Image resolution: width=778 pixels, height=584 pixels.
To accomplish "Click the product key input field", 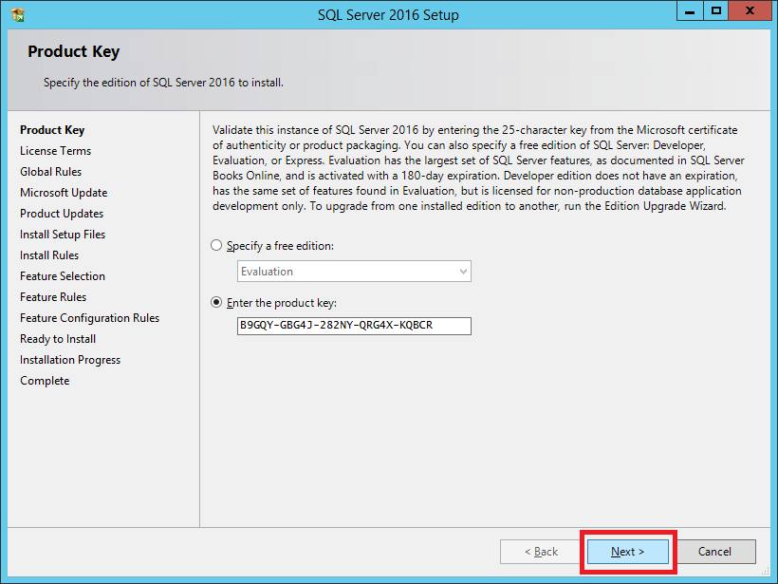I will coord(354,326).
